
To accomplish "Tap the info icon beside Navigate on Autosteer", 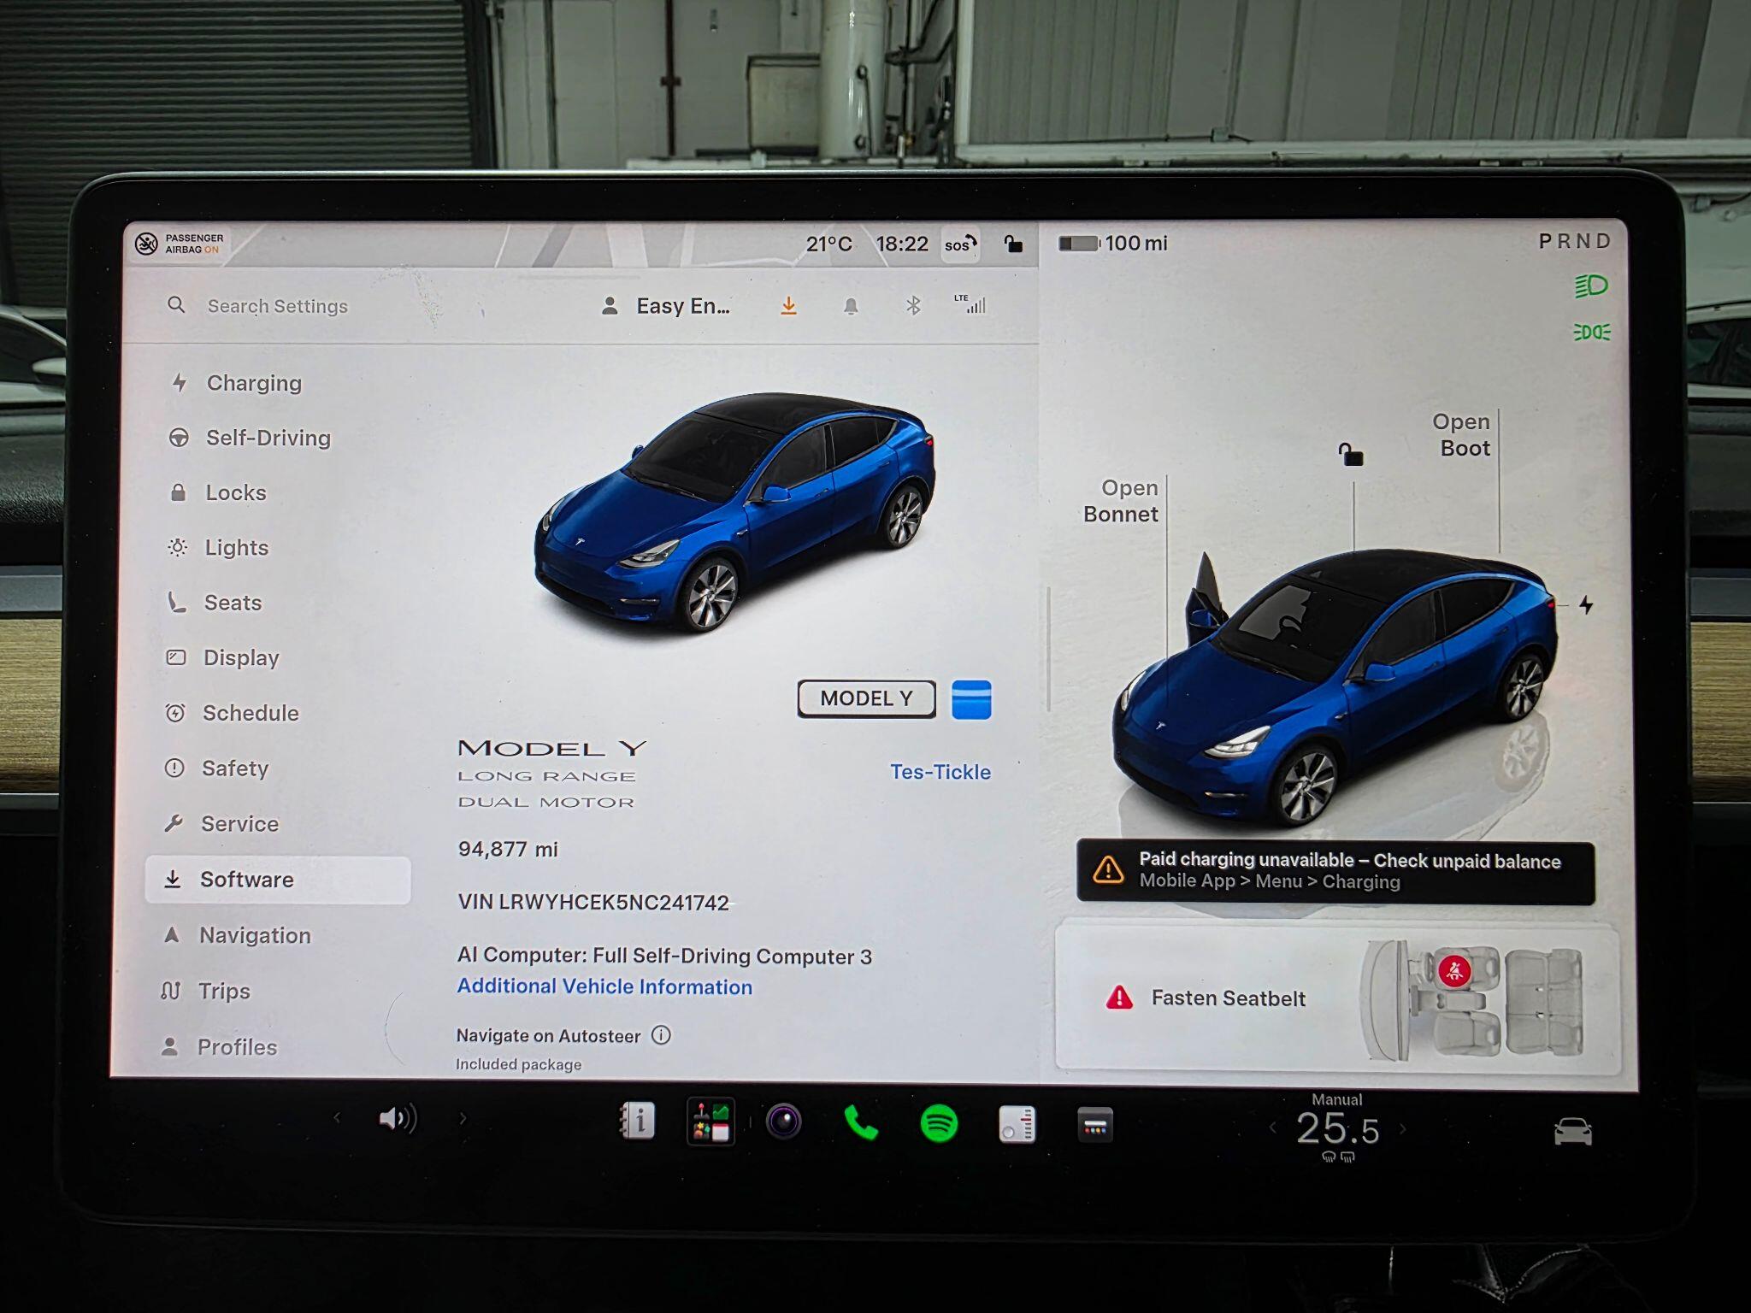I will 661,1035.
